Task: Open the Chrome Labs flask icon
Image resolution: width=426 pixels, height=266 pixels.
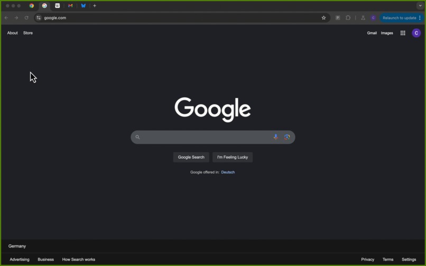Action: pos(363,18)
